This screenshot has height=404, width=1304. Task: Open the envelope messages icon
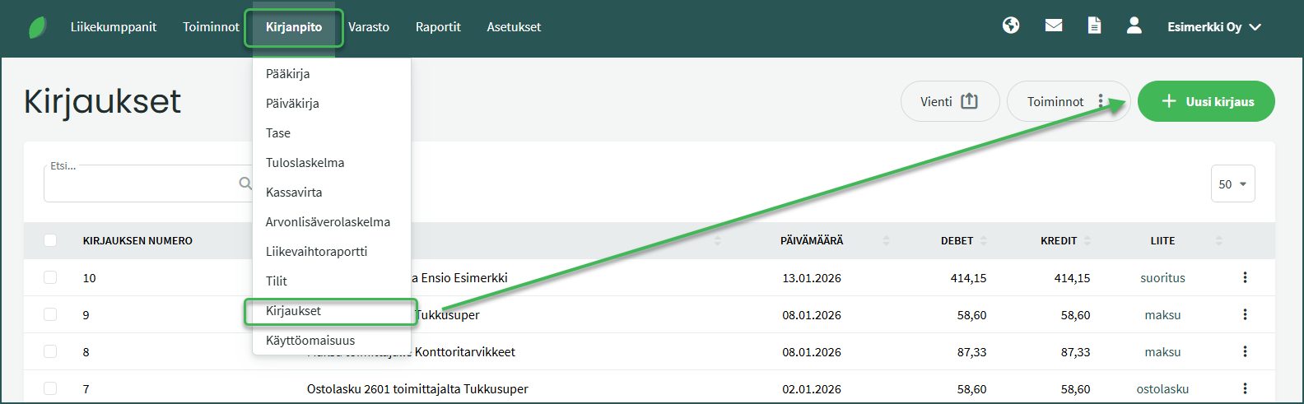point(1054,26)
